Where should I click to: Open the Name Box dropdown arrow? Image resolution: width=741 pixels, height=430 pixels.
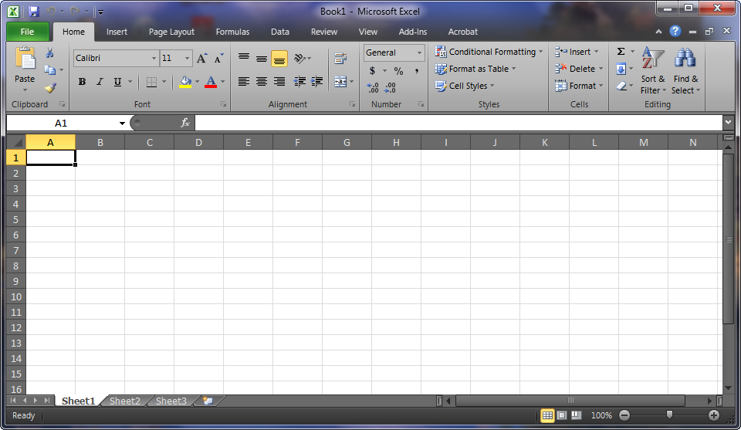point(122,124)
